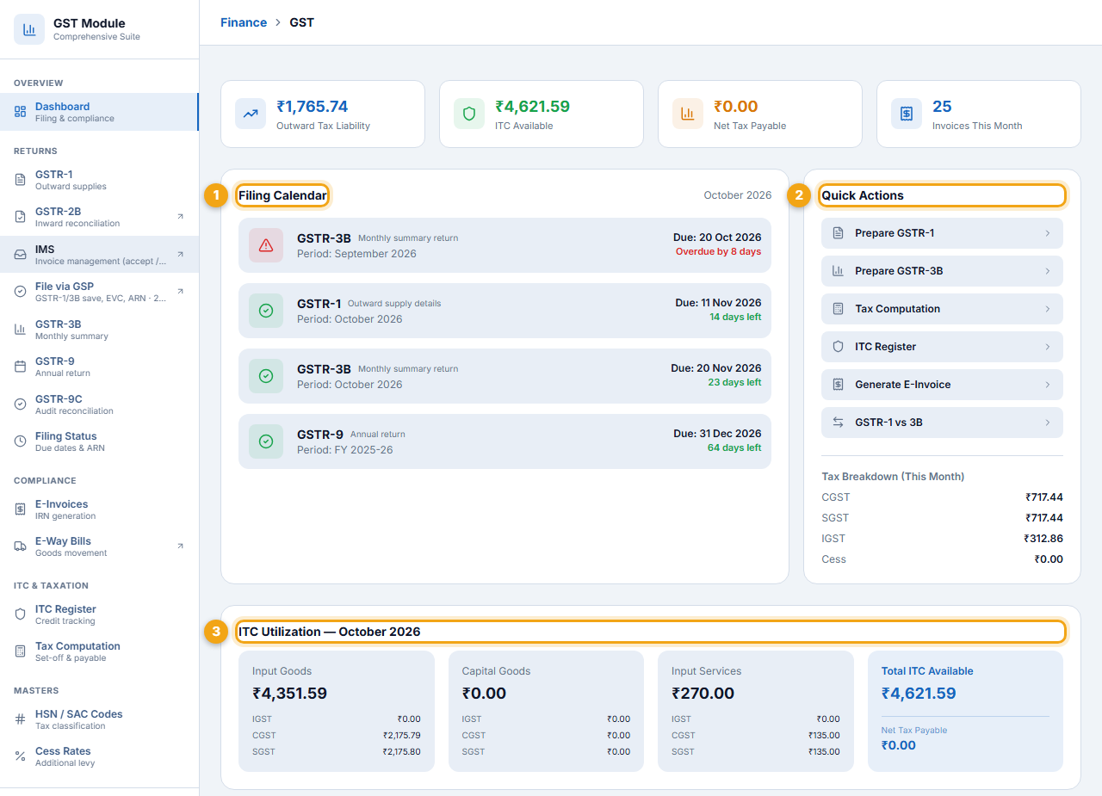Screen dimensions: 1102x796
Task: Open GSTR-2B external link arrow
Action: tap(180, 217)
